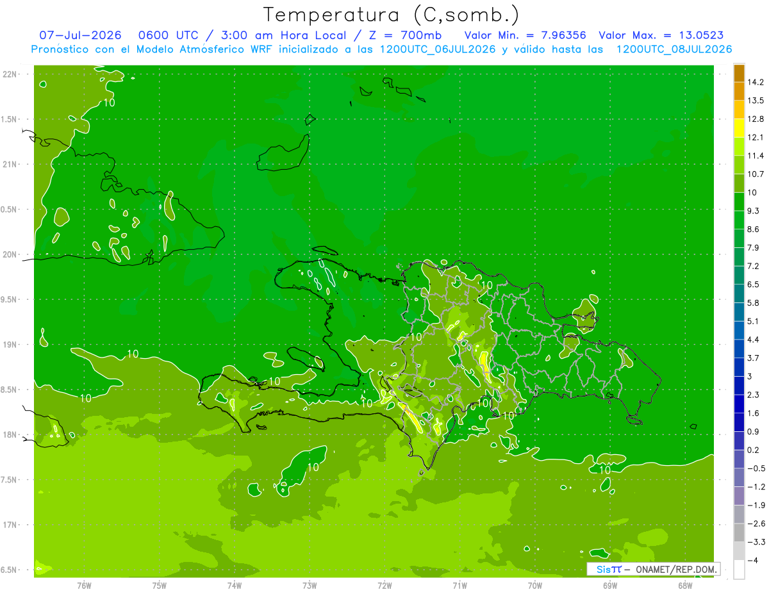This screenshot has width=769, height=594.
Task: Click the "19N" latitude axis label
Action: pyautogui.click(x=10, y=345)
